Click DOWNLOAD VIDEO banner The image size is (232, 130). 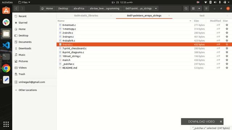(x=201, y=122)
